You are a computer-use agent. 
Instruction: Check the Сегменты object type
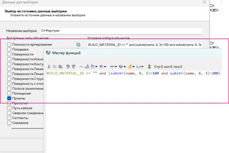coord(9,118)
